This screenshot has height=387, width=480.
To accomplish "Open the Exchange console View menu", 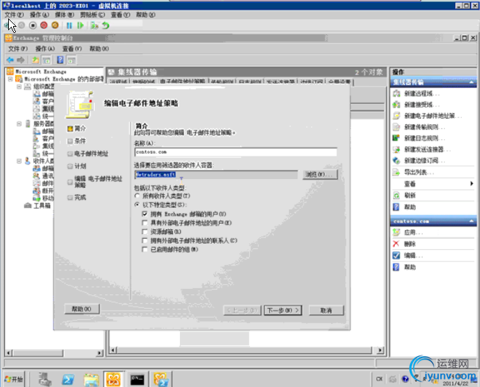I will pos(72,49).
